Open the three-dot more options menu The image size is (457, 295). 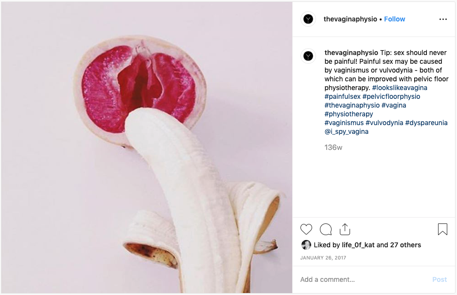[x=443, y=19]
